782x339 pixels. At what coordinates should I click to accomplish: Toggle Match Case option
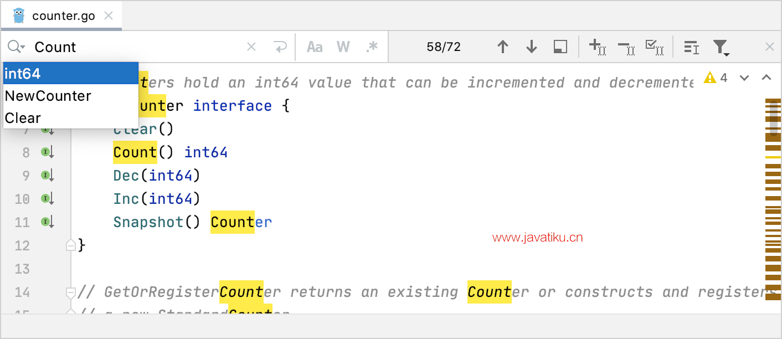coord(315,47)
